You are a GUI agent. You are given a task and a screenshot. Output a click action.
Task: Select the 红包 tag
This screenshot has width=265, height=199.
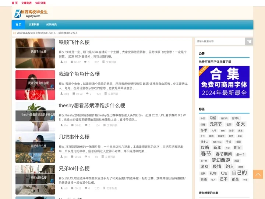click(x=224, y=173)
